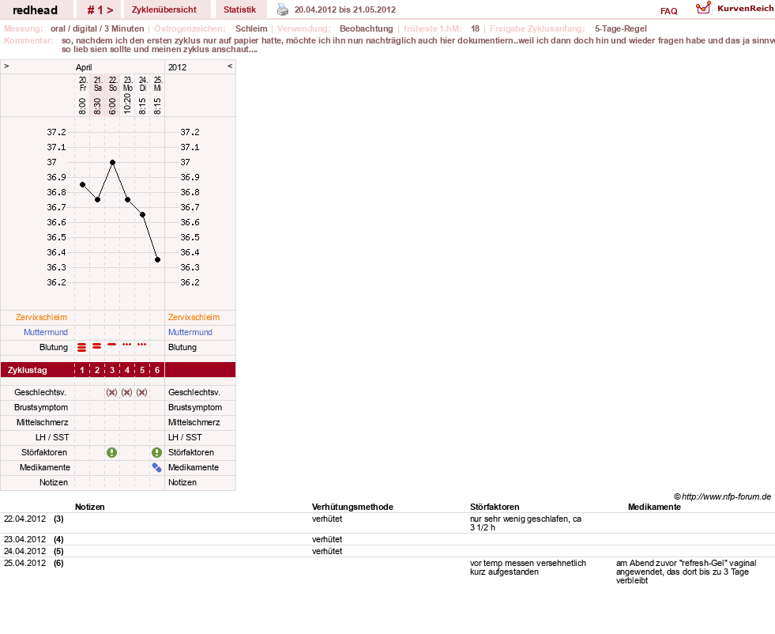Viewport: 775px width, 634px height.
Task: Click the light bleeding icon on cycle day 3
Action: (112, 344)
